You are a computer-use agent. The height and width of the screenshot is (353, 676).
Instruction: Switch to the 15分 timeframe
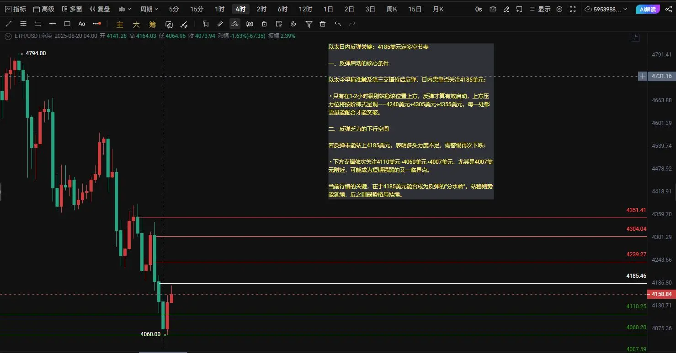pyautogui.click(x=197, y=9)
